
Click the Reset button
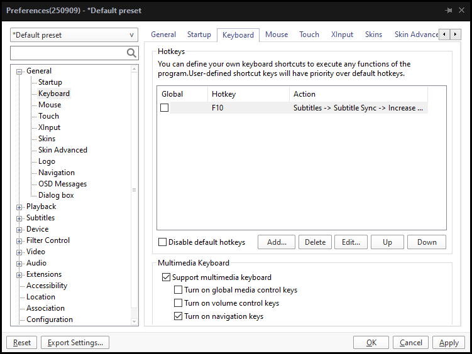click(x=21, y=343)
